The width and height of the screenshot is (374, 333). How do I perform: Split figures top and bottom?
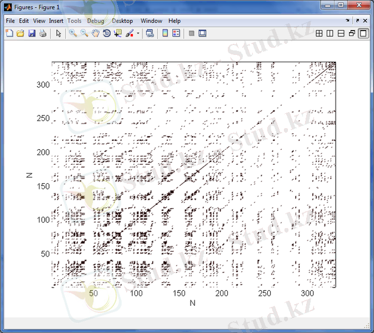[341, 33]
